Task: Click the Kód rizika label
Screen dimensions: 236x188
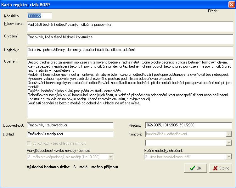Action: click(x=12, y=16)
